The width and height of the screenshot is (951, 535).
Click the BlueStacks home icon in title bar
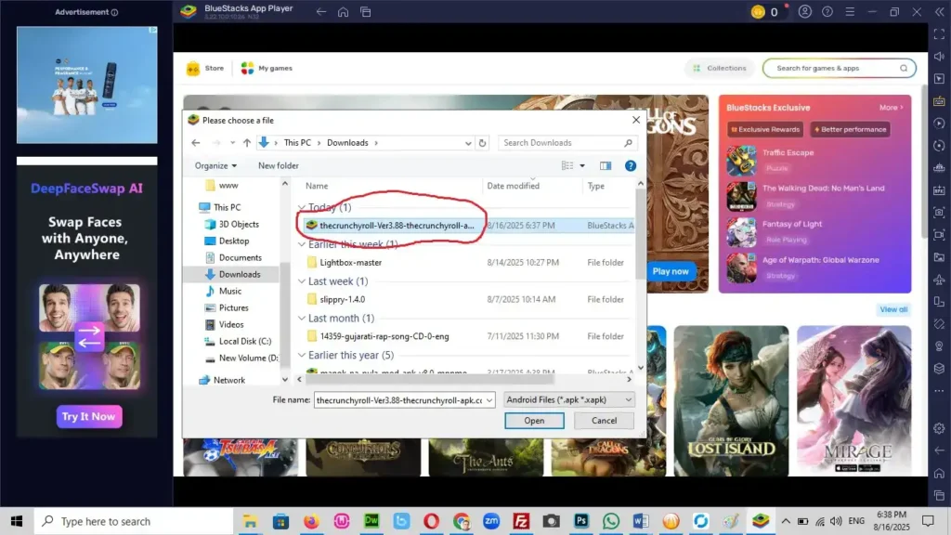(x=343, y=12)
